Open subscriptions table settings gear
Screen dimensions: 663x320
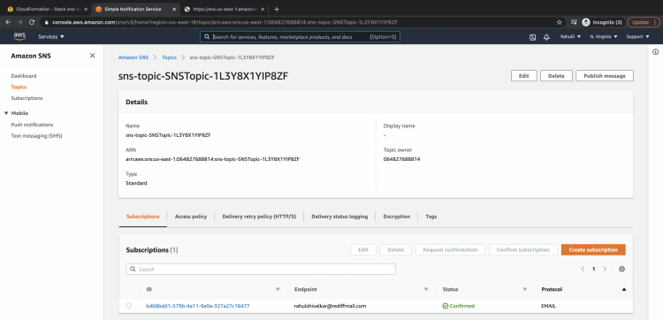[621, 269]
